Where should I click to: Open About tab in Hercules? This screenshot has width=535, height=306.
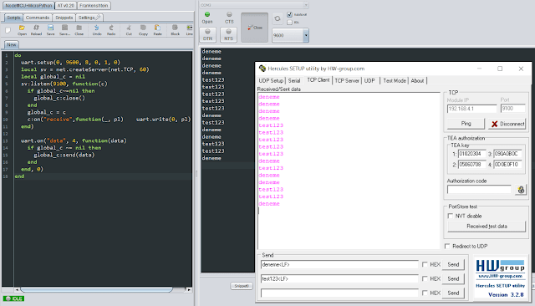point(417,80)
